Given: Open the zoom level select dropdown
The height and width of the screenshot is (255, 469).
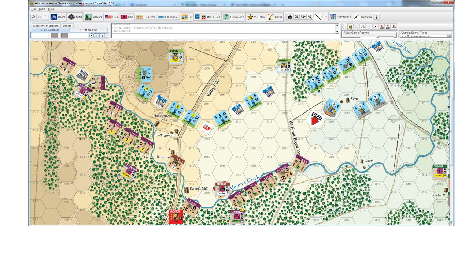Looking at the screenshot, I should [303, 17].
